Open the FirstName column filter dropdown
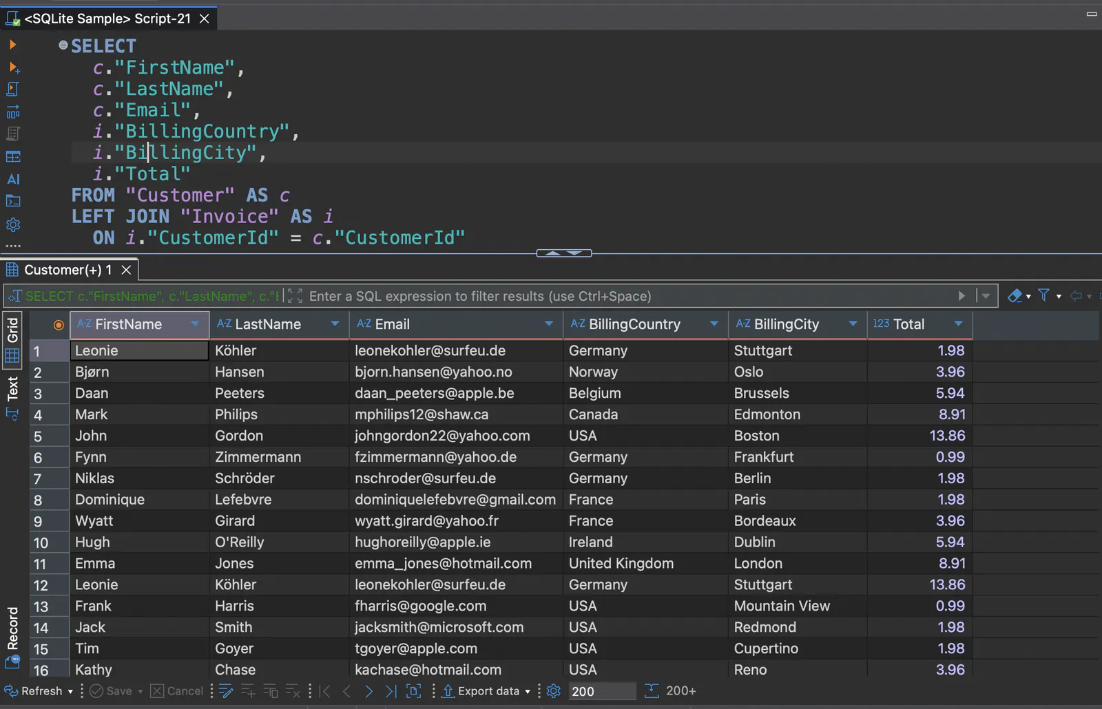1102x709 pixels. click(x=195, y=324)
